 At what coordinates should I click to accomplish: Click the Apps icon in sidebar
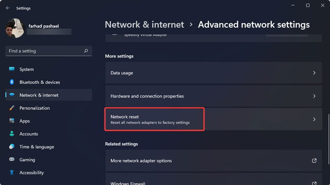(x=12, y=121)
